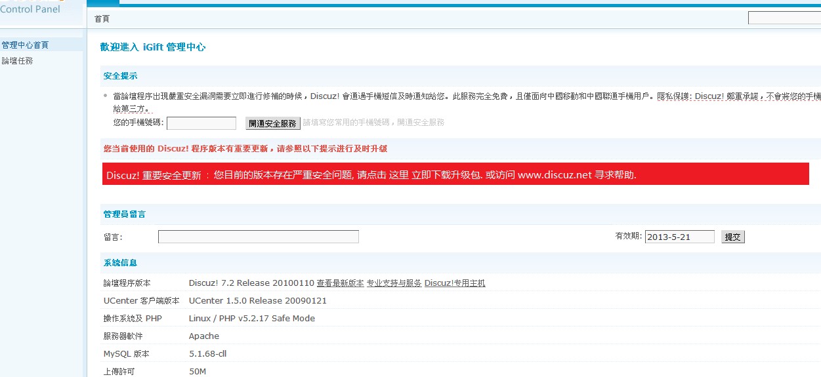Click the 首頁 breadcrumb link

click(102, 19)
